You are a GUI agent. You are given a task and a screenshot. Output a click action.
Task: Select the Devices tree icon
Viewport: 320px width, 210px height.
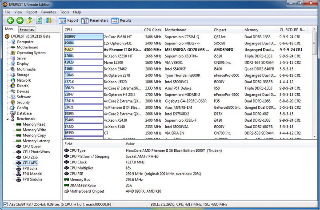tap(13, 91)
